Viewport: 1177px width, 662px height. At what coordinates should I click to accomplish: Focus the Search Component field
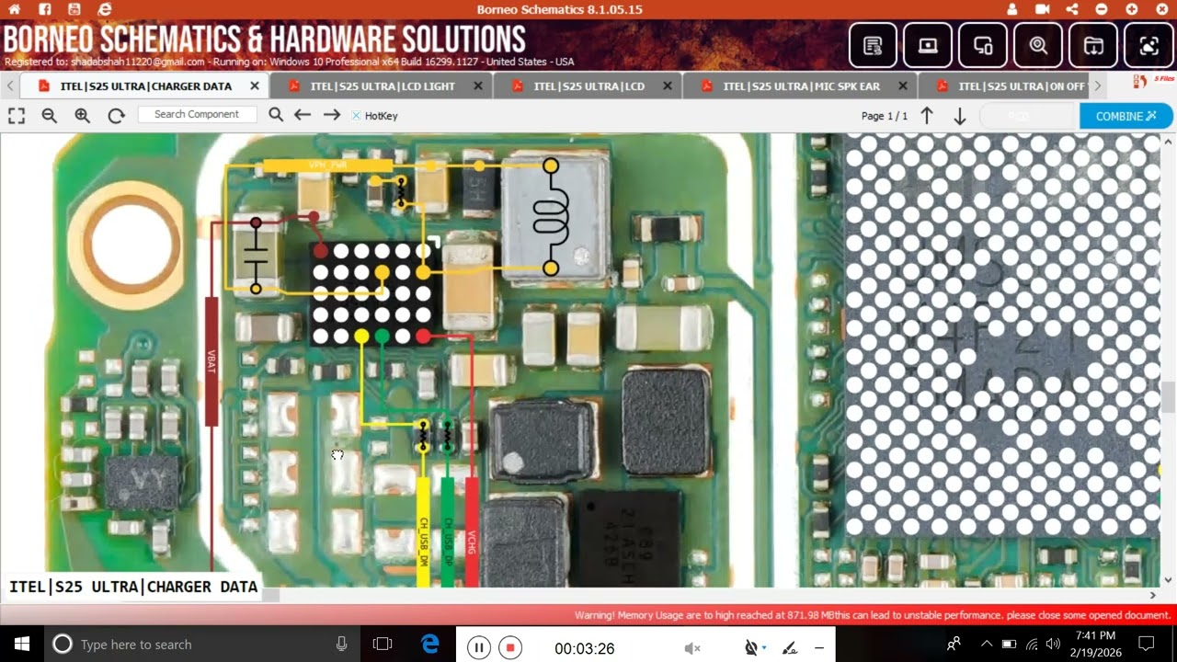197,115
